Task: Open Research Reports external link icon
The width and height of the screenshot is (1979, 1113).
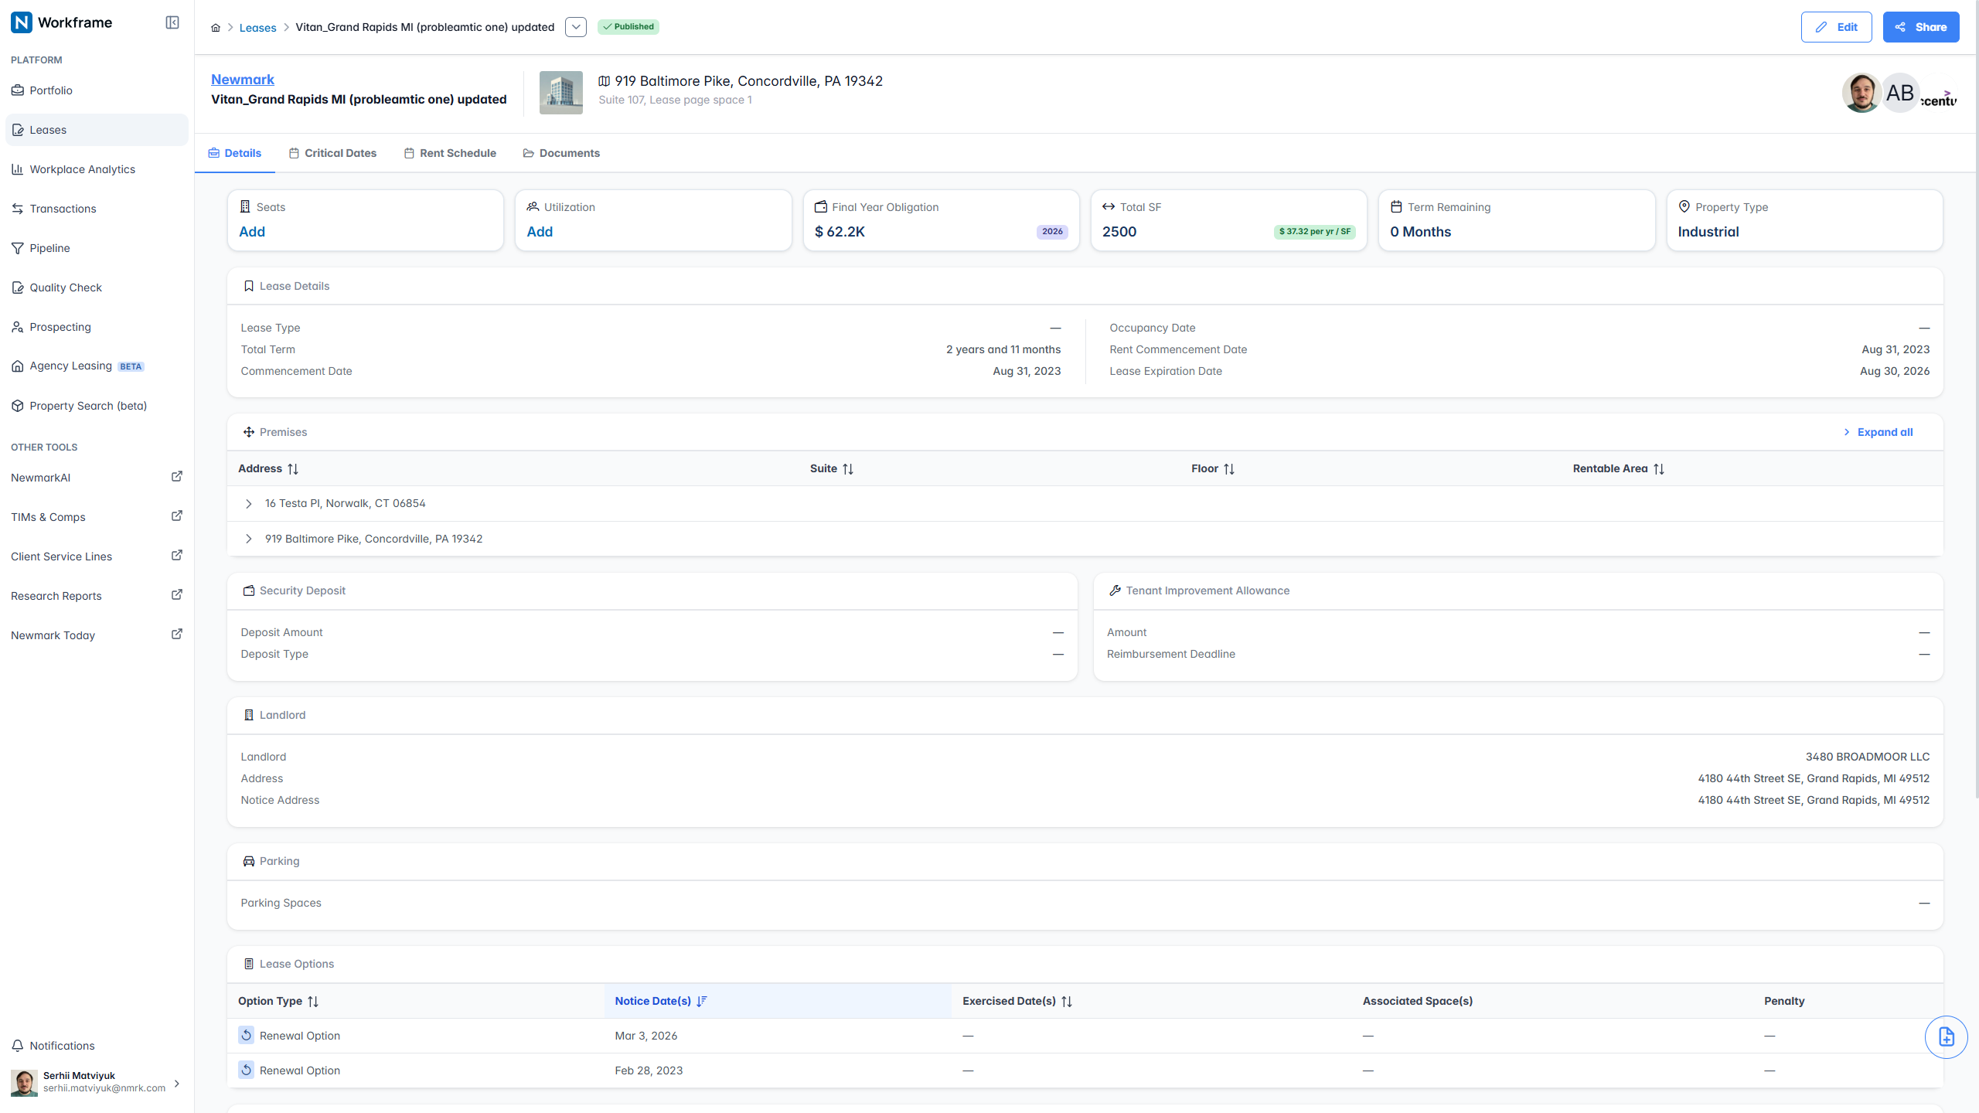Action: tap(176, 595)
